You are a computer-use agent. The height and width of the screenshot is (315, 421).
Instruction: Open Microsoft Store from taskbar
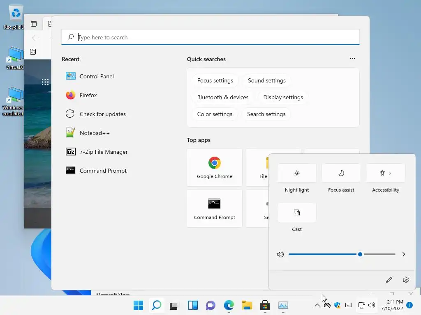pos(265,305)
